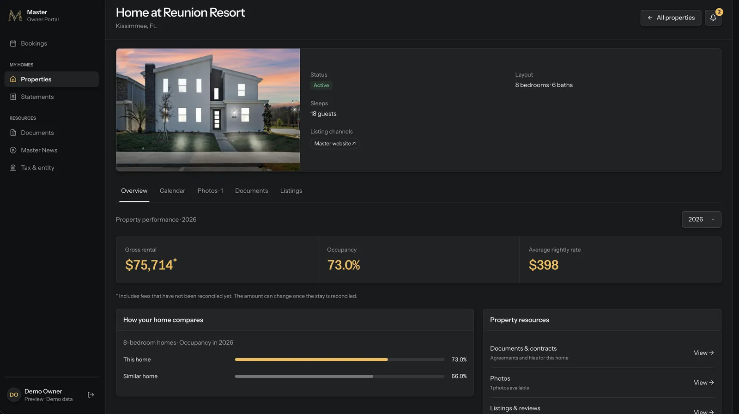Click the Tax & entity bank icon

click(13, 168)
